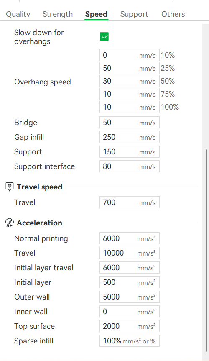Edit Normal printing acceleration field
The width and height of the screenshot is (209, 361).
click(130, 238)
